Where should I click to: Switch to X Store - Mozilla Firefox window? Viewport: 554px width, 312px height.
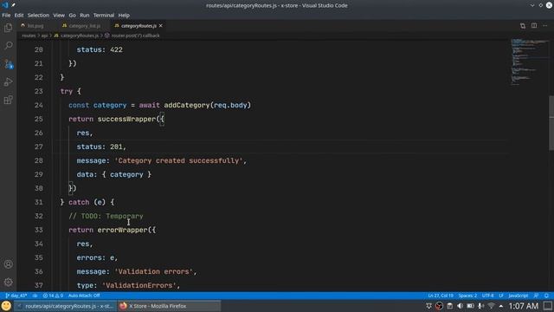coord(169,306)
